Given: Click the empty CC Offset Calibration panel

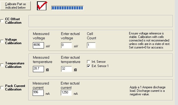Looking at the screenshot, I should [x=101, y=21].
